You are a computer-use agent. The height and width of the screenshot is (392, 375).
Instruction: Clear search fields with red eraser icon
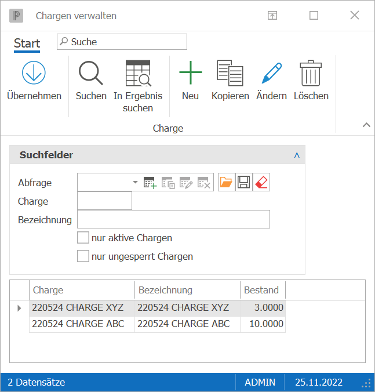(261, 182)
